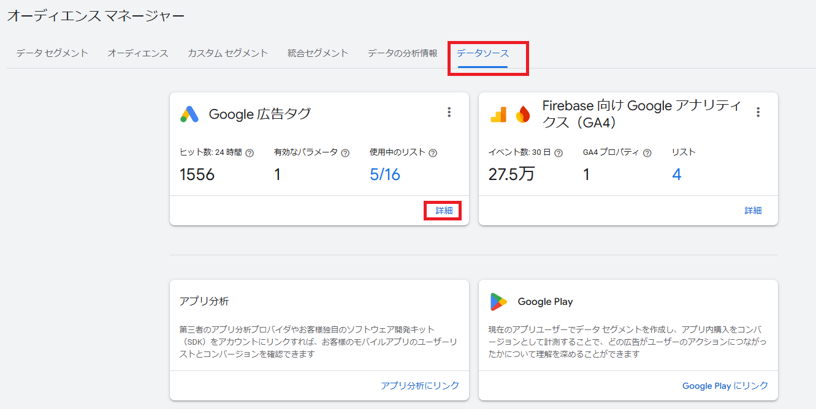Open help tooltip for イベント数: 30 日
The width and height of the screenshot is (816, 409).
pos(559,152)
